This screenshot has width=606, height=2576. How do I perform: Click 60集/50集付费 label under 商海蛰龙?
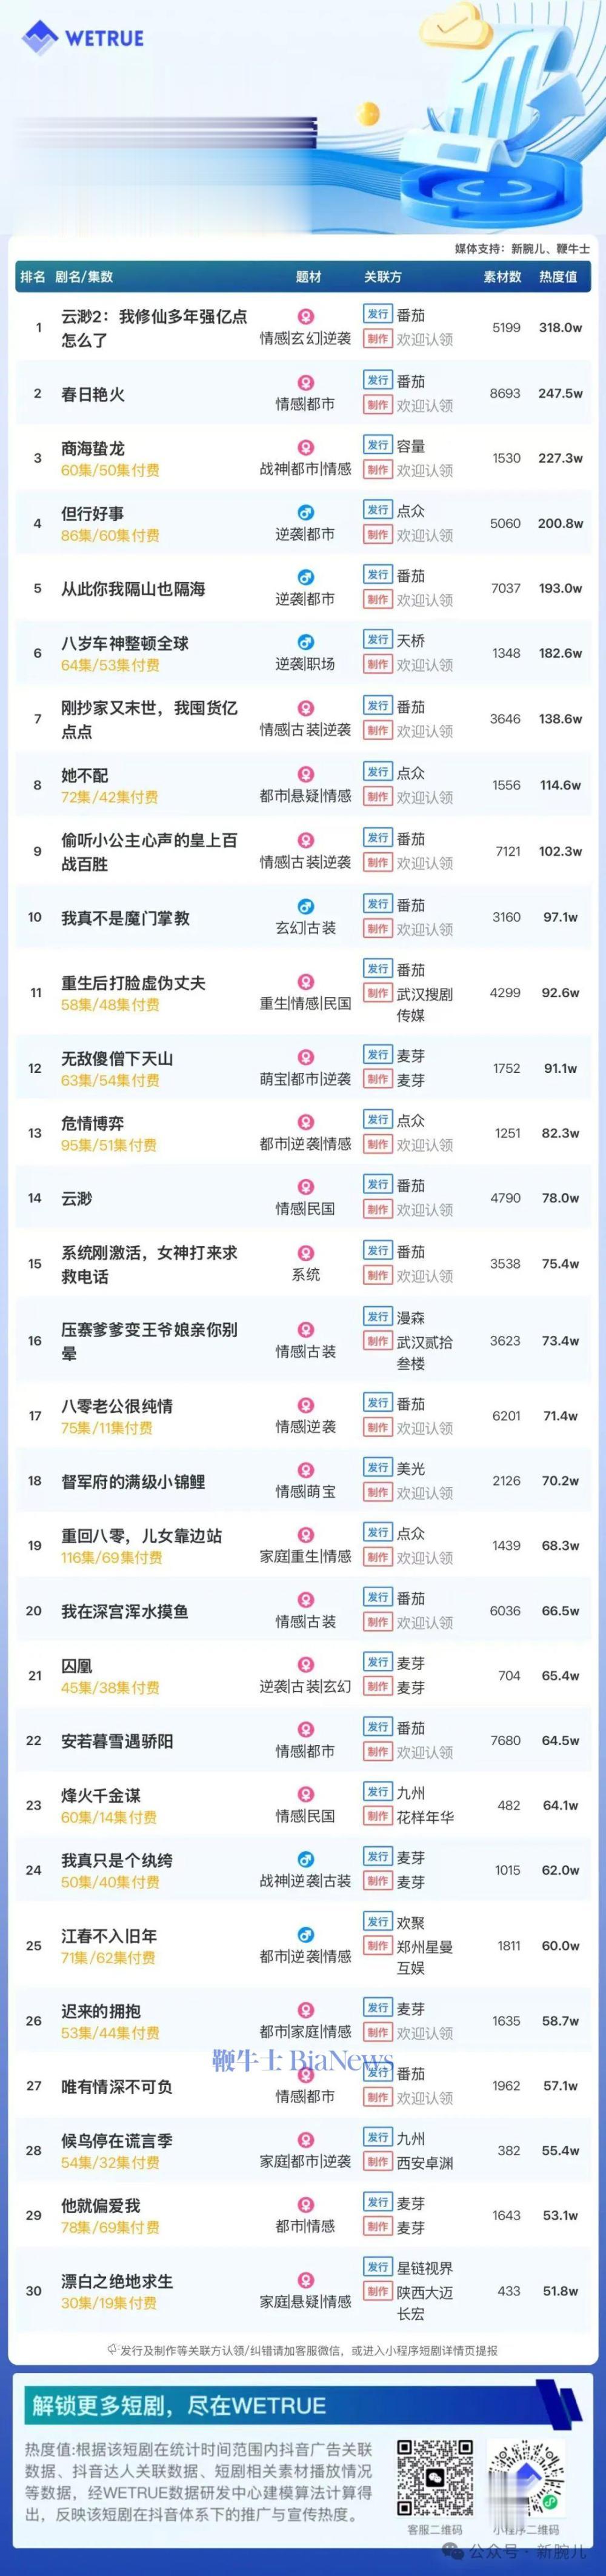[x=110, y=470]
